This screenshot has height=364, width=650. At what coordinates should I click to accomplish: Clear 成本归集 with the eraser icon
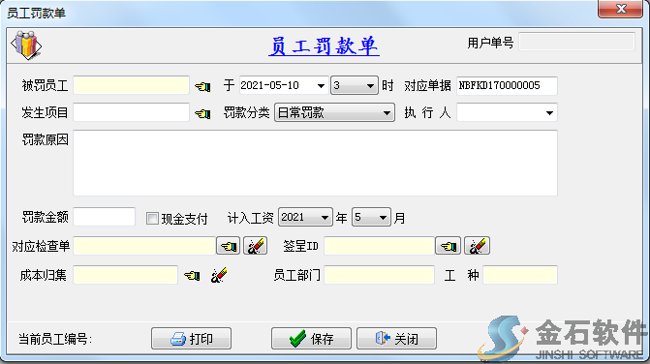coord(219,275)
